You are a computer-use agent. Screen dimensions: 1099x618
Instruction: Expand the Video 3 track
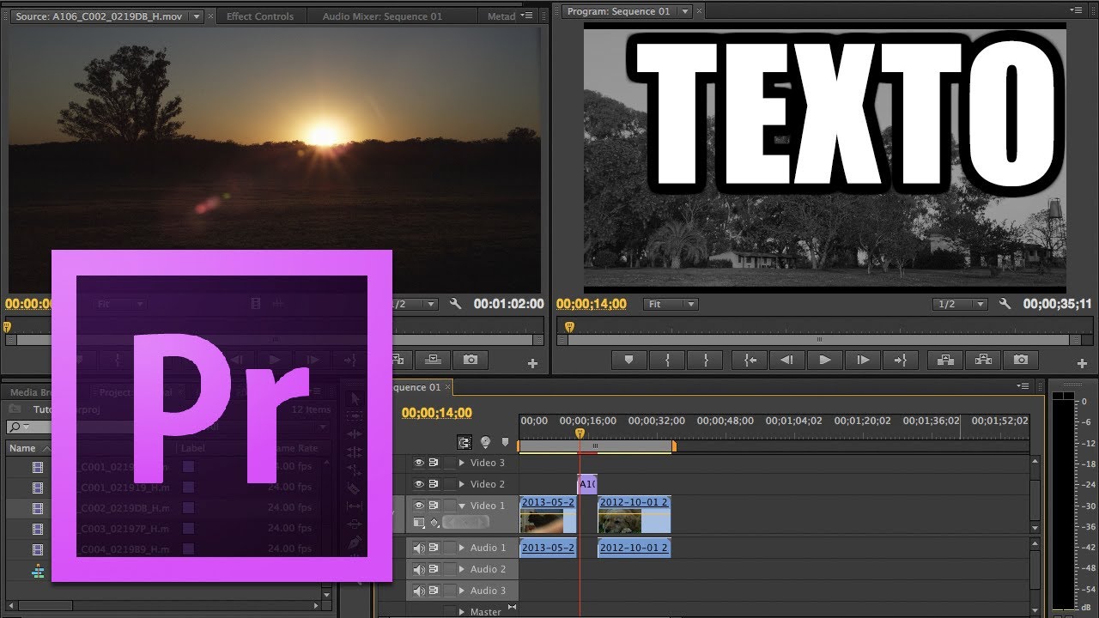coord(461,463)
